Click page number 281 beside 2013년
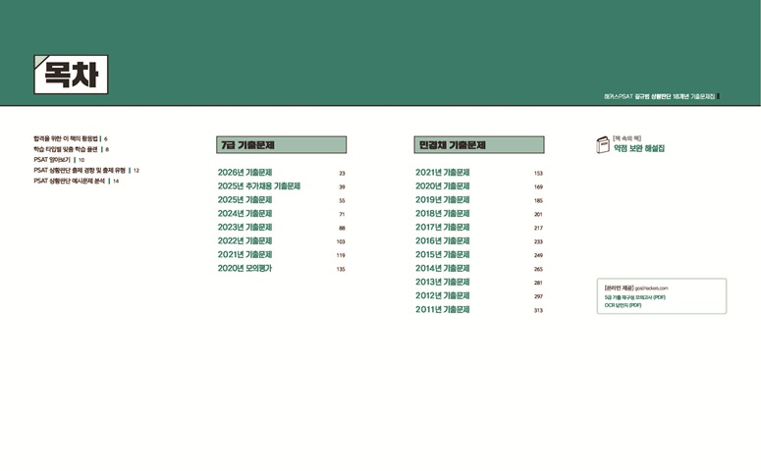This screenshot has height=471, width=761. [538, 283]
